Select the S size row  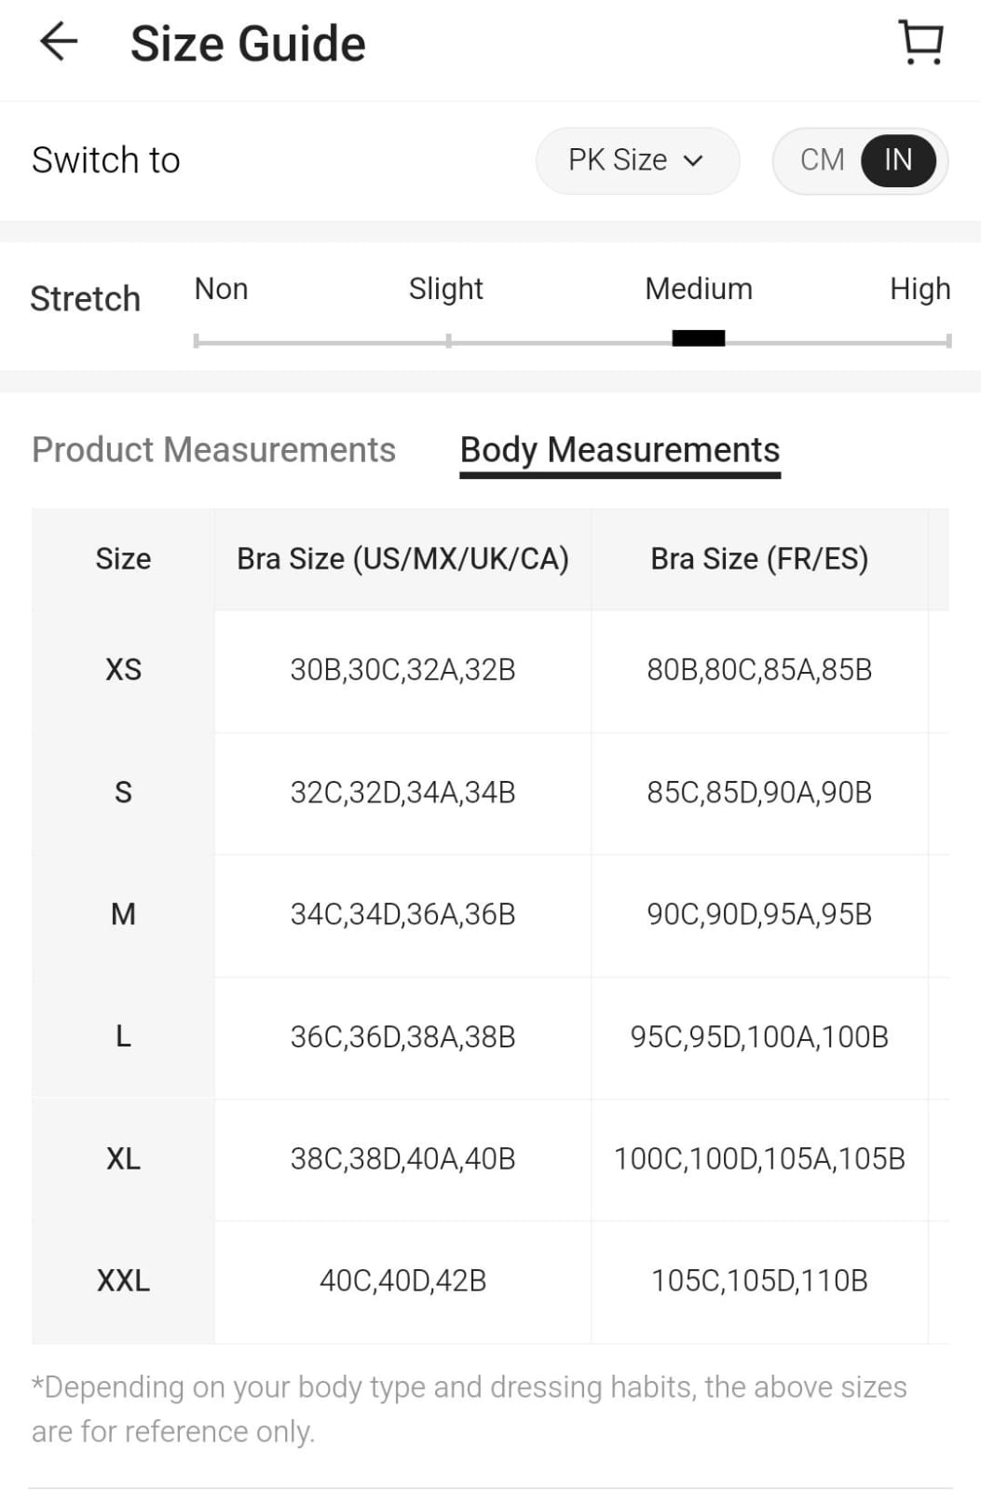[123, 793]
